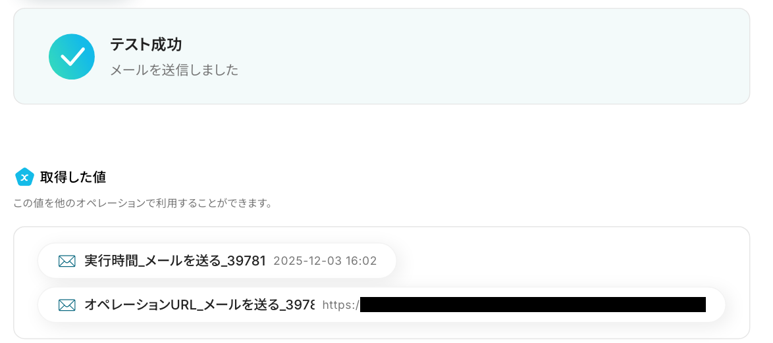This screenshot has width=773, height=343.
Task: Click the blacked-out redacted URL bar
Action: tap(533, 305)
